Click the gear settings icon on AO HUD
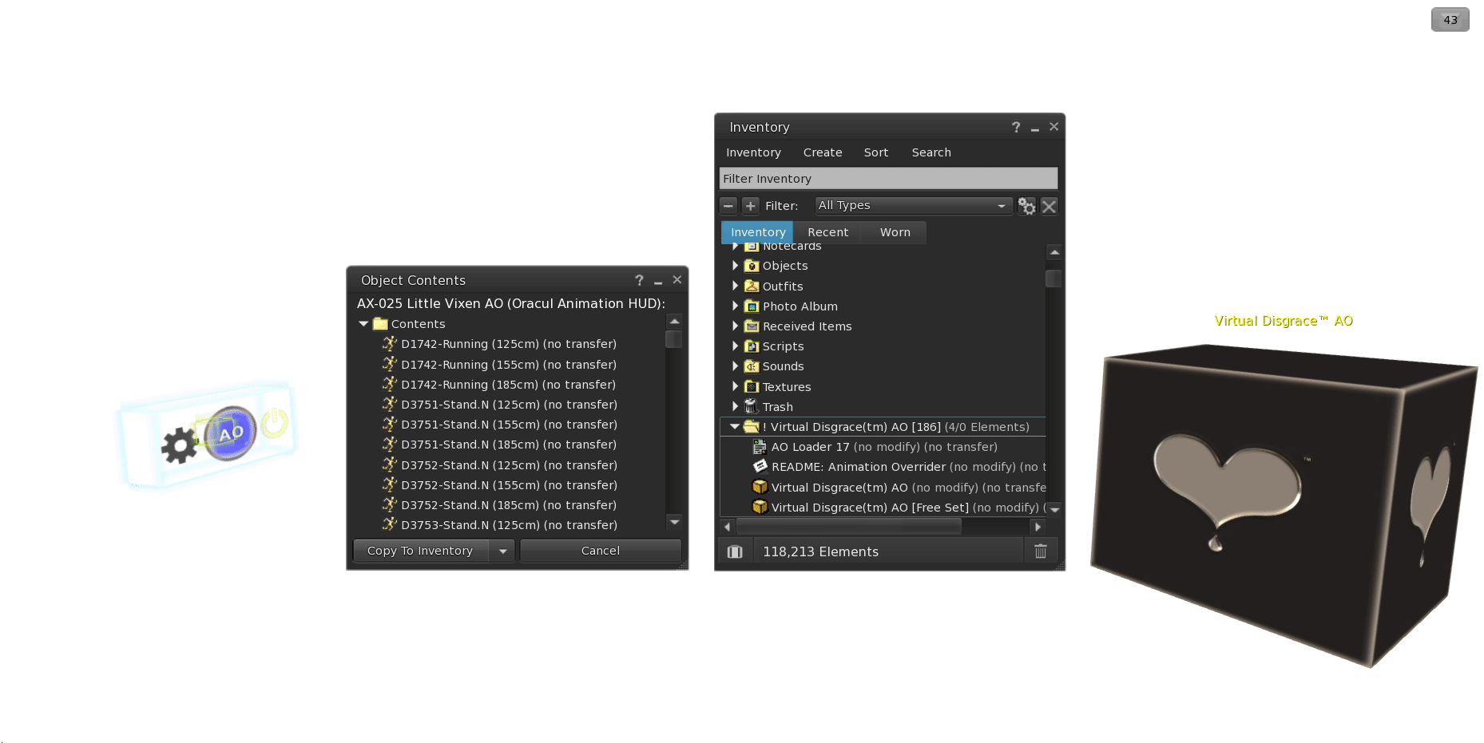This screenshot has width=1484, height=743. [x=180, y=446]
